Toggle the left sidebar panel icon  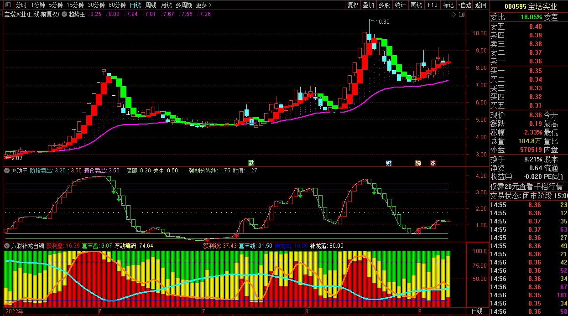click(x=8, y=5)
